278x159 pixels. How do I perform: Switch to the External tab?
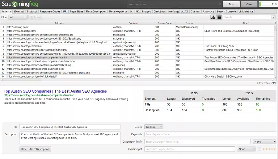point(19,11)
